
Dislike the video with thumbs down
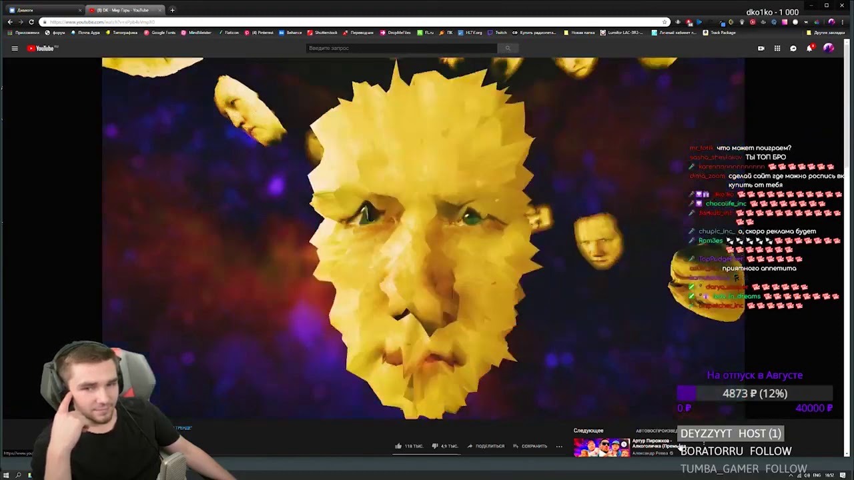click(444, 446)
